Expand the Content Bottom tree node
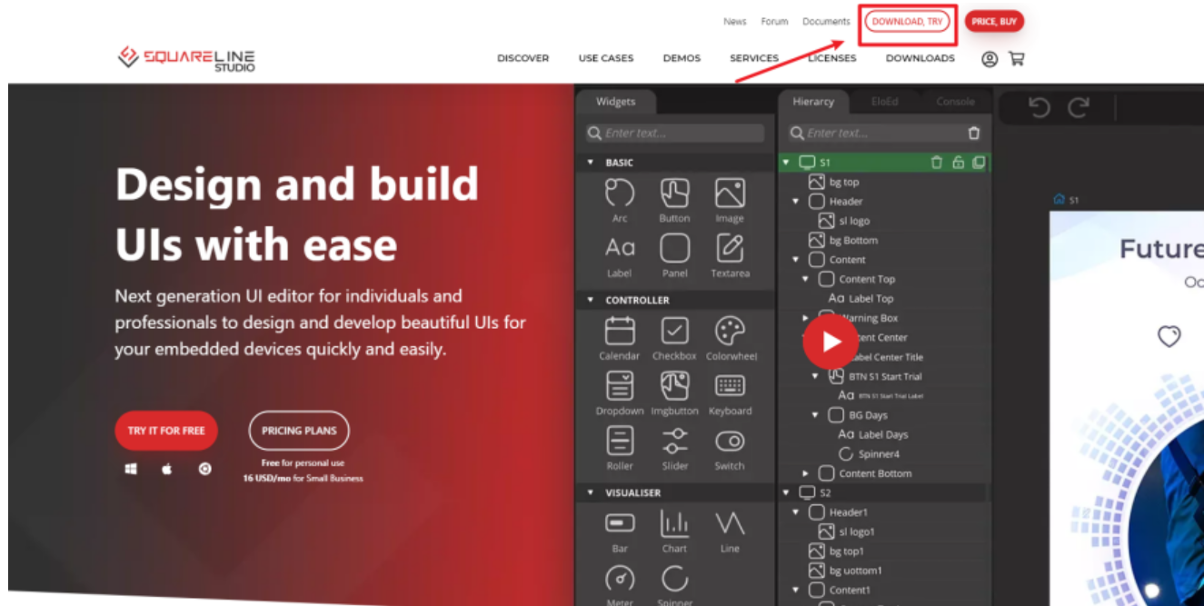 [806, 473]
